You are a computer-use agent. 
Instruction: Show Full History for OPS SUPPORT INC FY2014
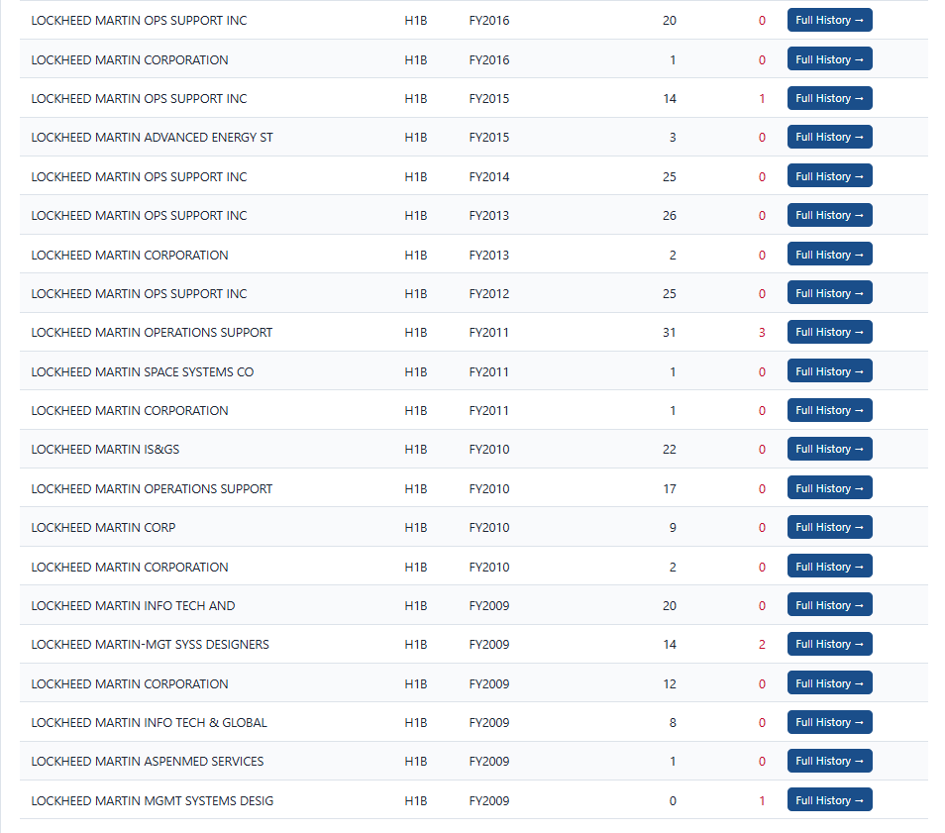tap(829, 176)
